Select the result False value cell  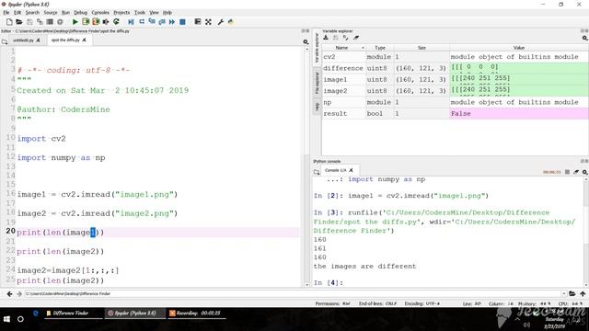pyautogui.click(x=519, y=113)
